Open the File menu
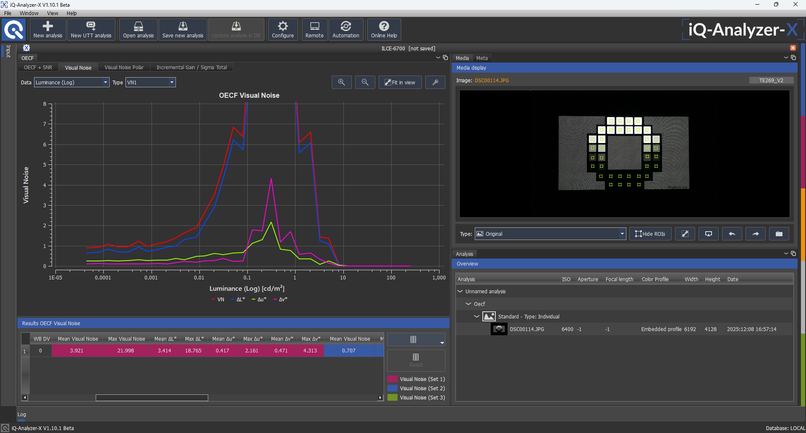Viewport: 806px width, 433px height. tap(8, 13)
